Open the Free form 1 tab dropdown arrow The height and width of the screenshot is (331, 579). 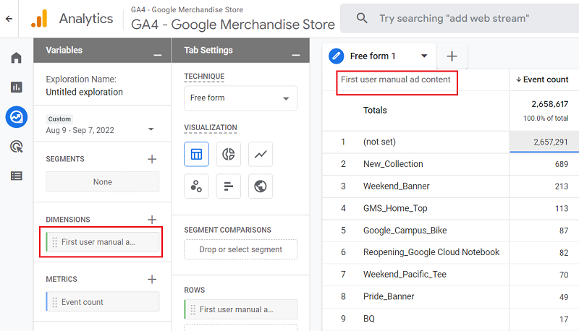point(424,56)
